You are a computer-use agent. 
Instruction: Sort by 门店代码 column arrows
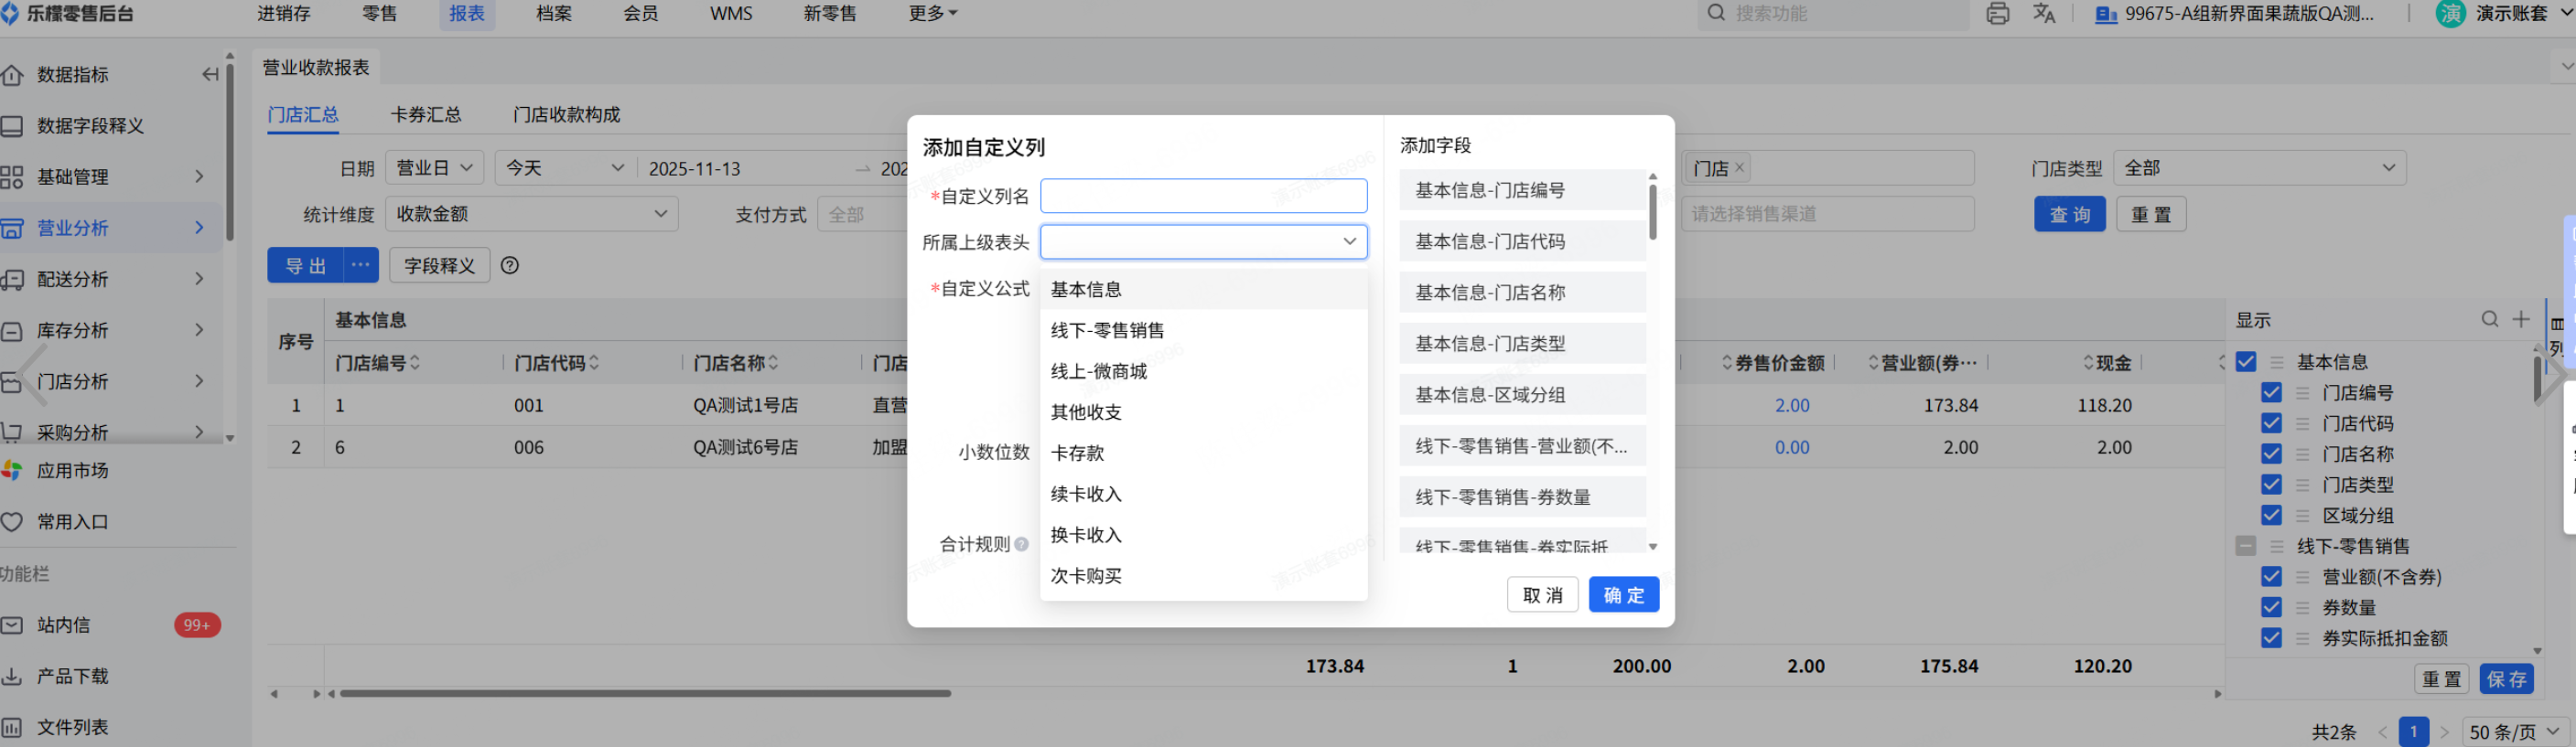click(x=594, y=362)
